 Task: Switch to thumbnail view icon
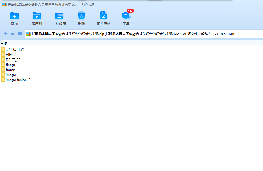(13, 34)
